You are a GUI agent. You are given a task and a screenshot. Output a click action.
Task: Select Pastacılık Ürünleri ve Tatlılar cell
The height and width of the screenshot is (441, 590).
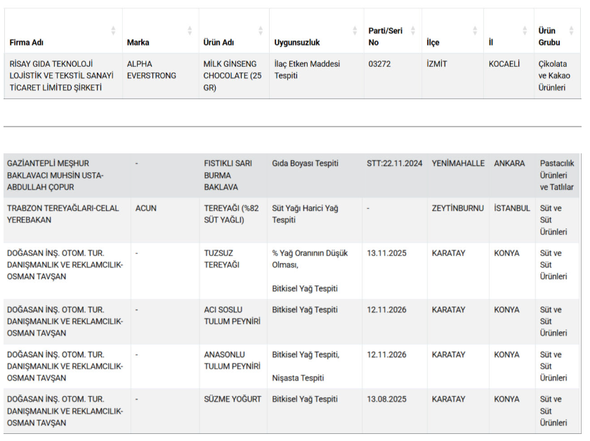pyautogui.click(x=557, y=175)
